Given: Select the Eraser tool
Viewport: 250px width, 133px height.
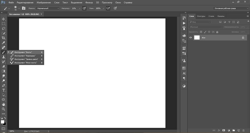Looking at the screenshot, I should click(x=3, y=66).
